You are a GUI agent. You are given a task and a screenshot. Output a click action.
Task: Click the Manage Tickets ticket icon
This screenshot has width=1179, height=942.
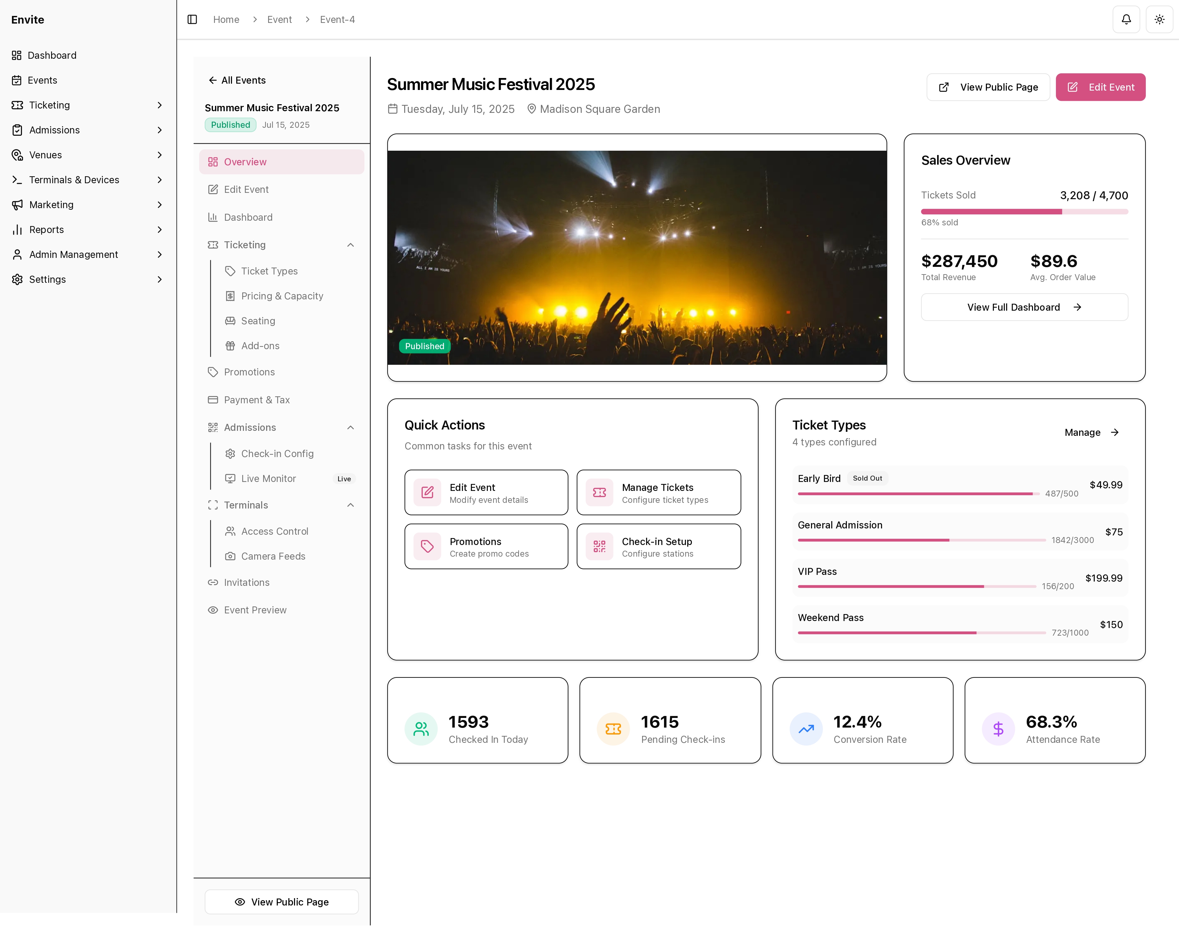(599, 492)
